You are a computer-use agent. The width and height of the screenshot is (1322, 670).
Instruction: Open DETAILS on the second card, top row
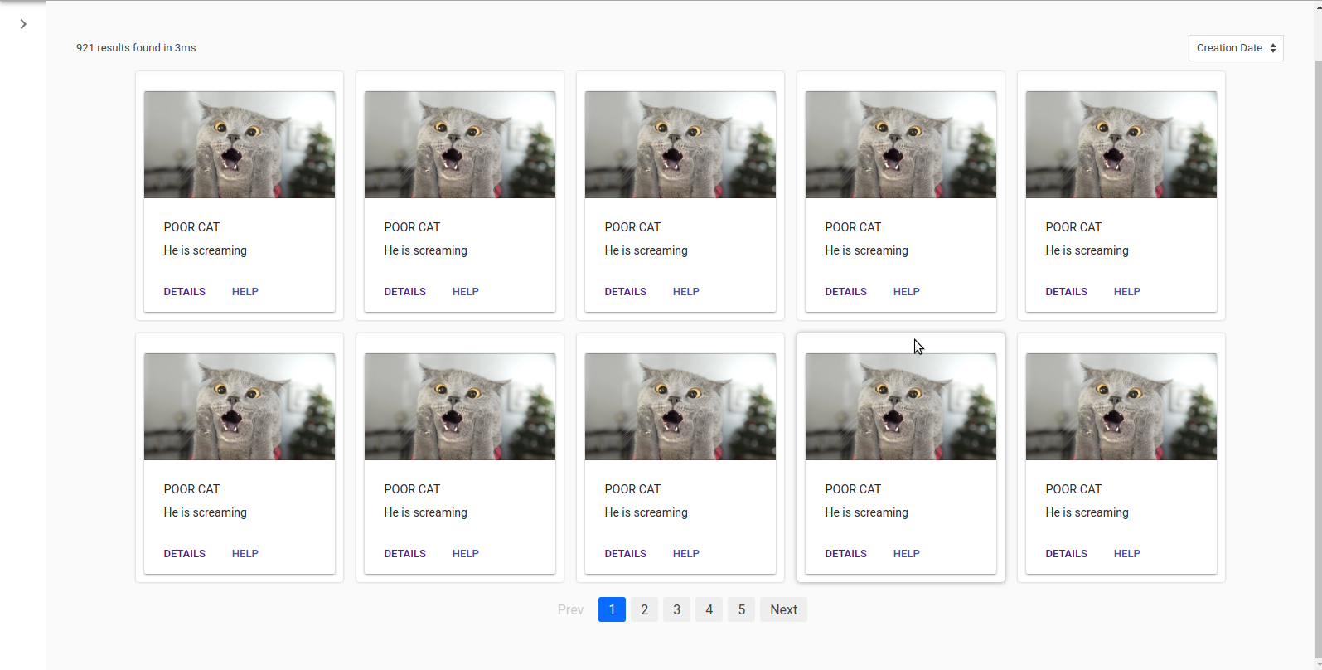pyautogui.click(x=405, y=291)
